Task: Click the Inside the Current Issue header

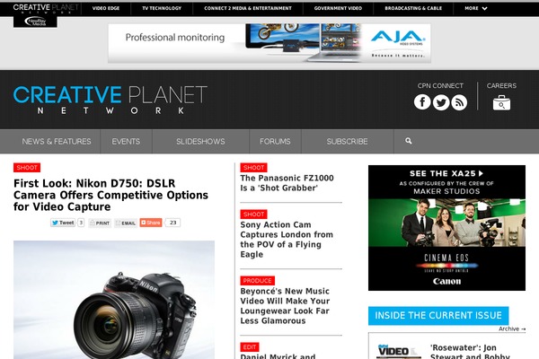Action: point(438,315)
